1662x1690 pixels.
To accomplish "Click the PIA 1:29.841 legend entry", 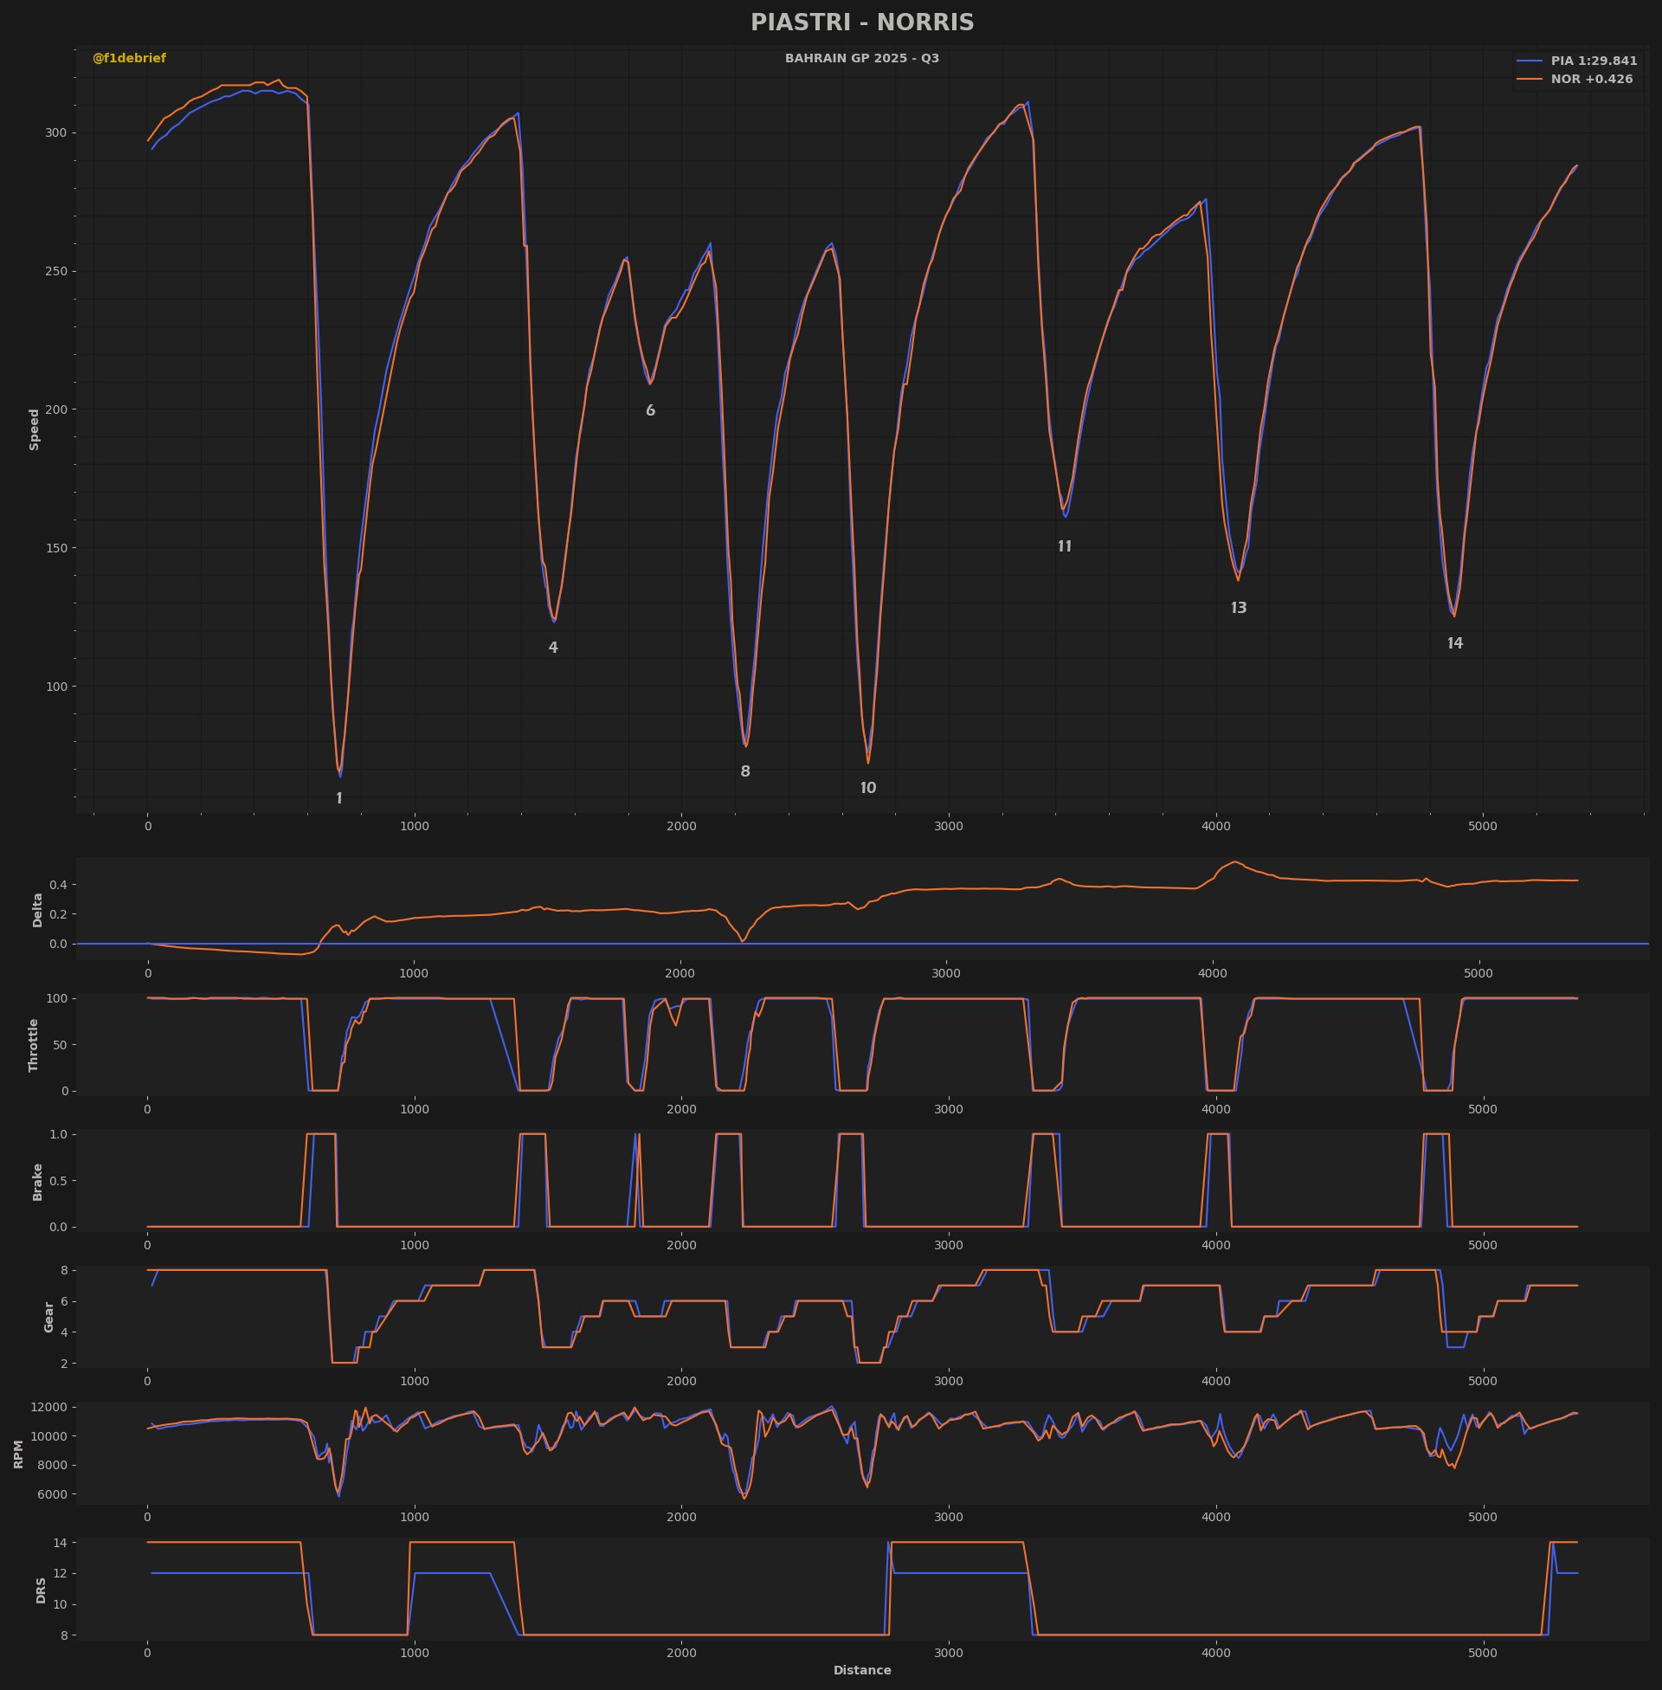I will click(x=1593, y=61).
